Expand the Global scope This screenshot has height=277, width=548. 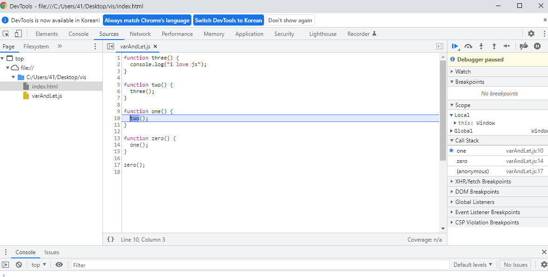coord(451,131)
